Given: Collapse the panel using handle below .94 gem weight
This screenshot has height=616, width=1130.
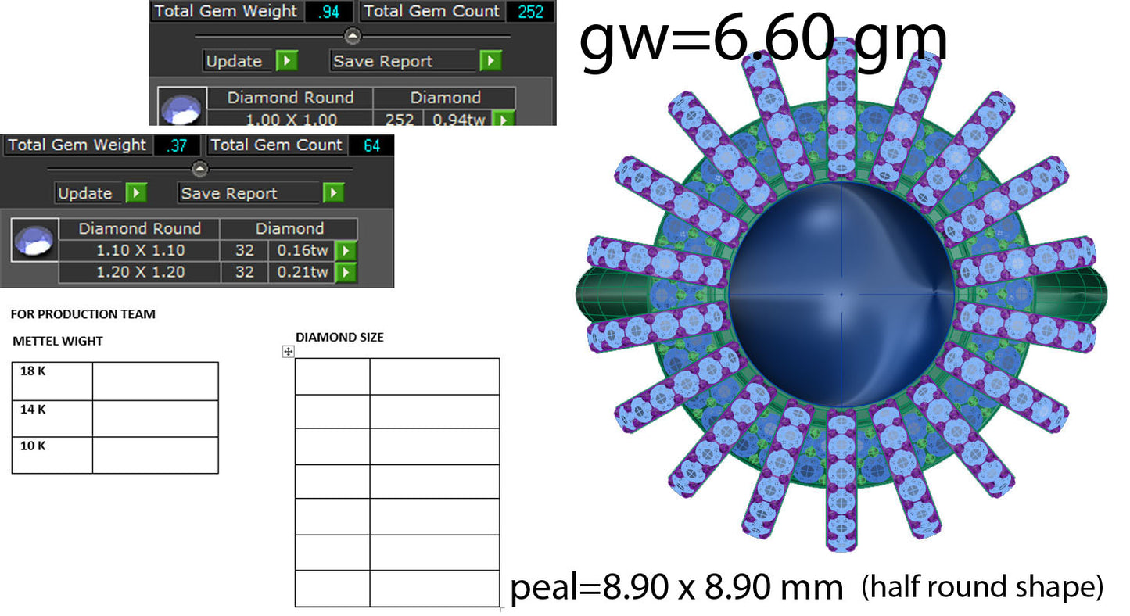Looking at the screenshot, I should coord(353,35).
